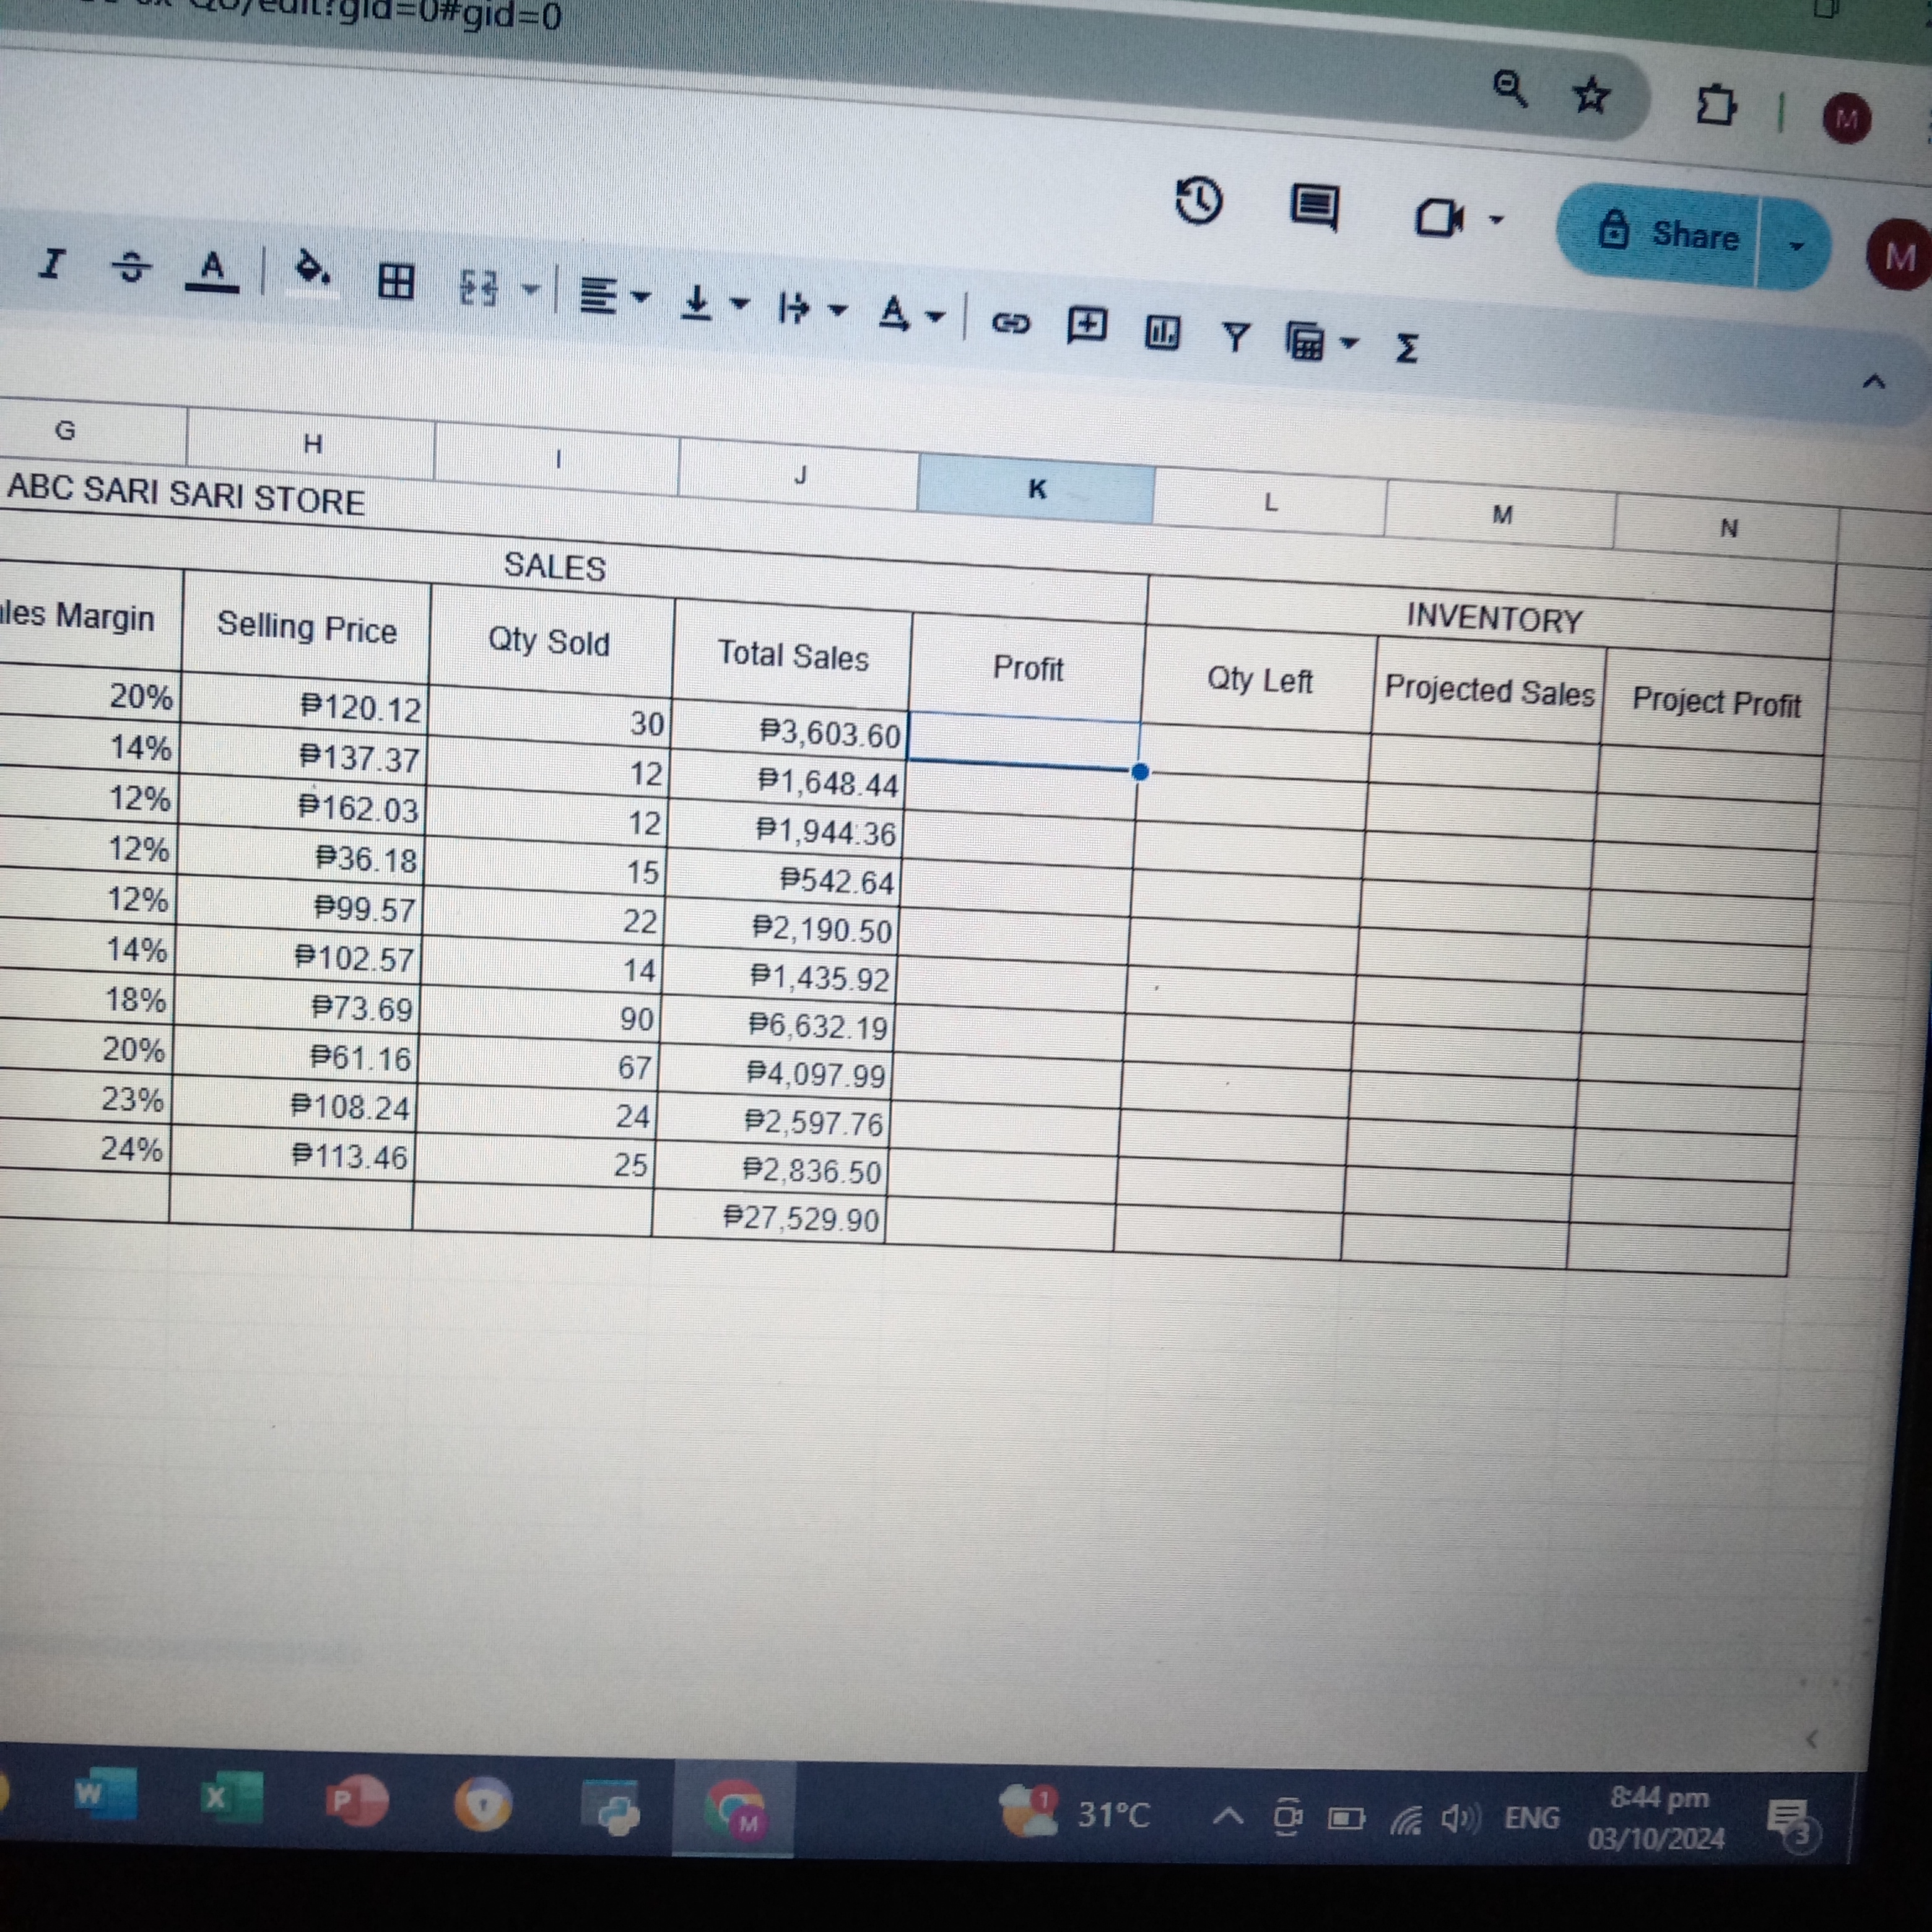Select column K header
This screenshot has height=1932, width=1932.
tap(1036, 489)
